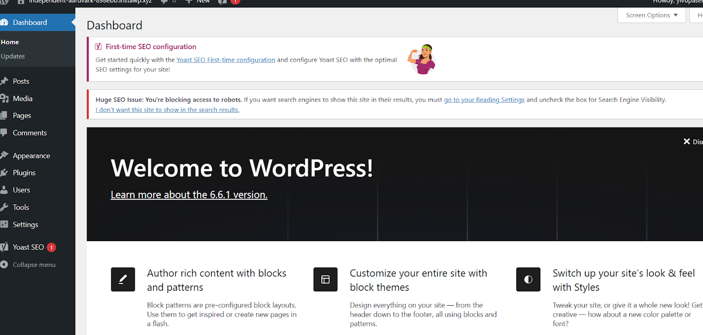This screenshot has width=703, height=335.
Task: Open the Yoast SEO menu label
Action: tap(29, 247)
